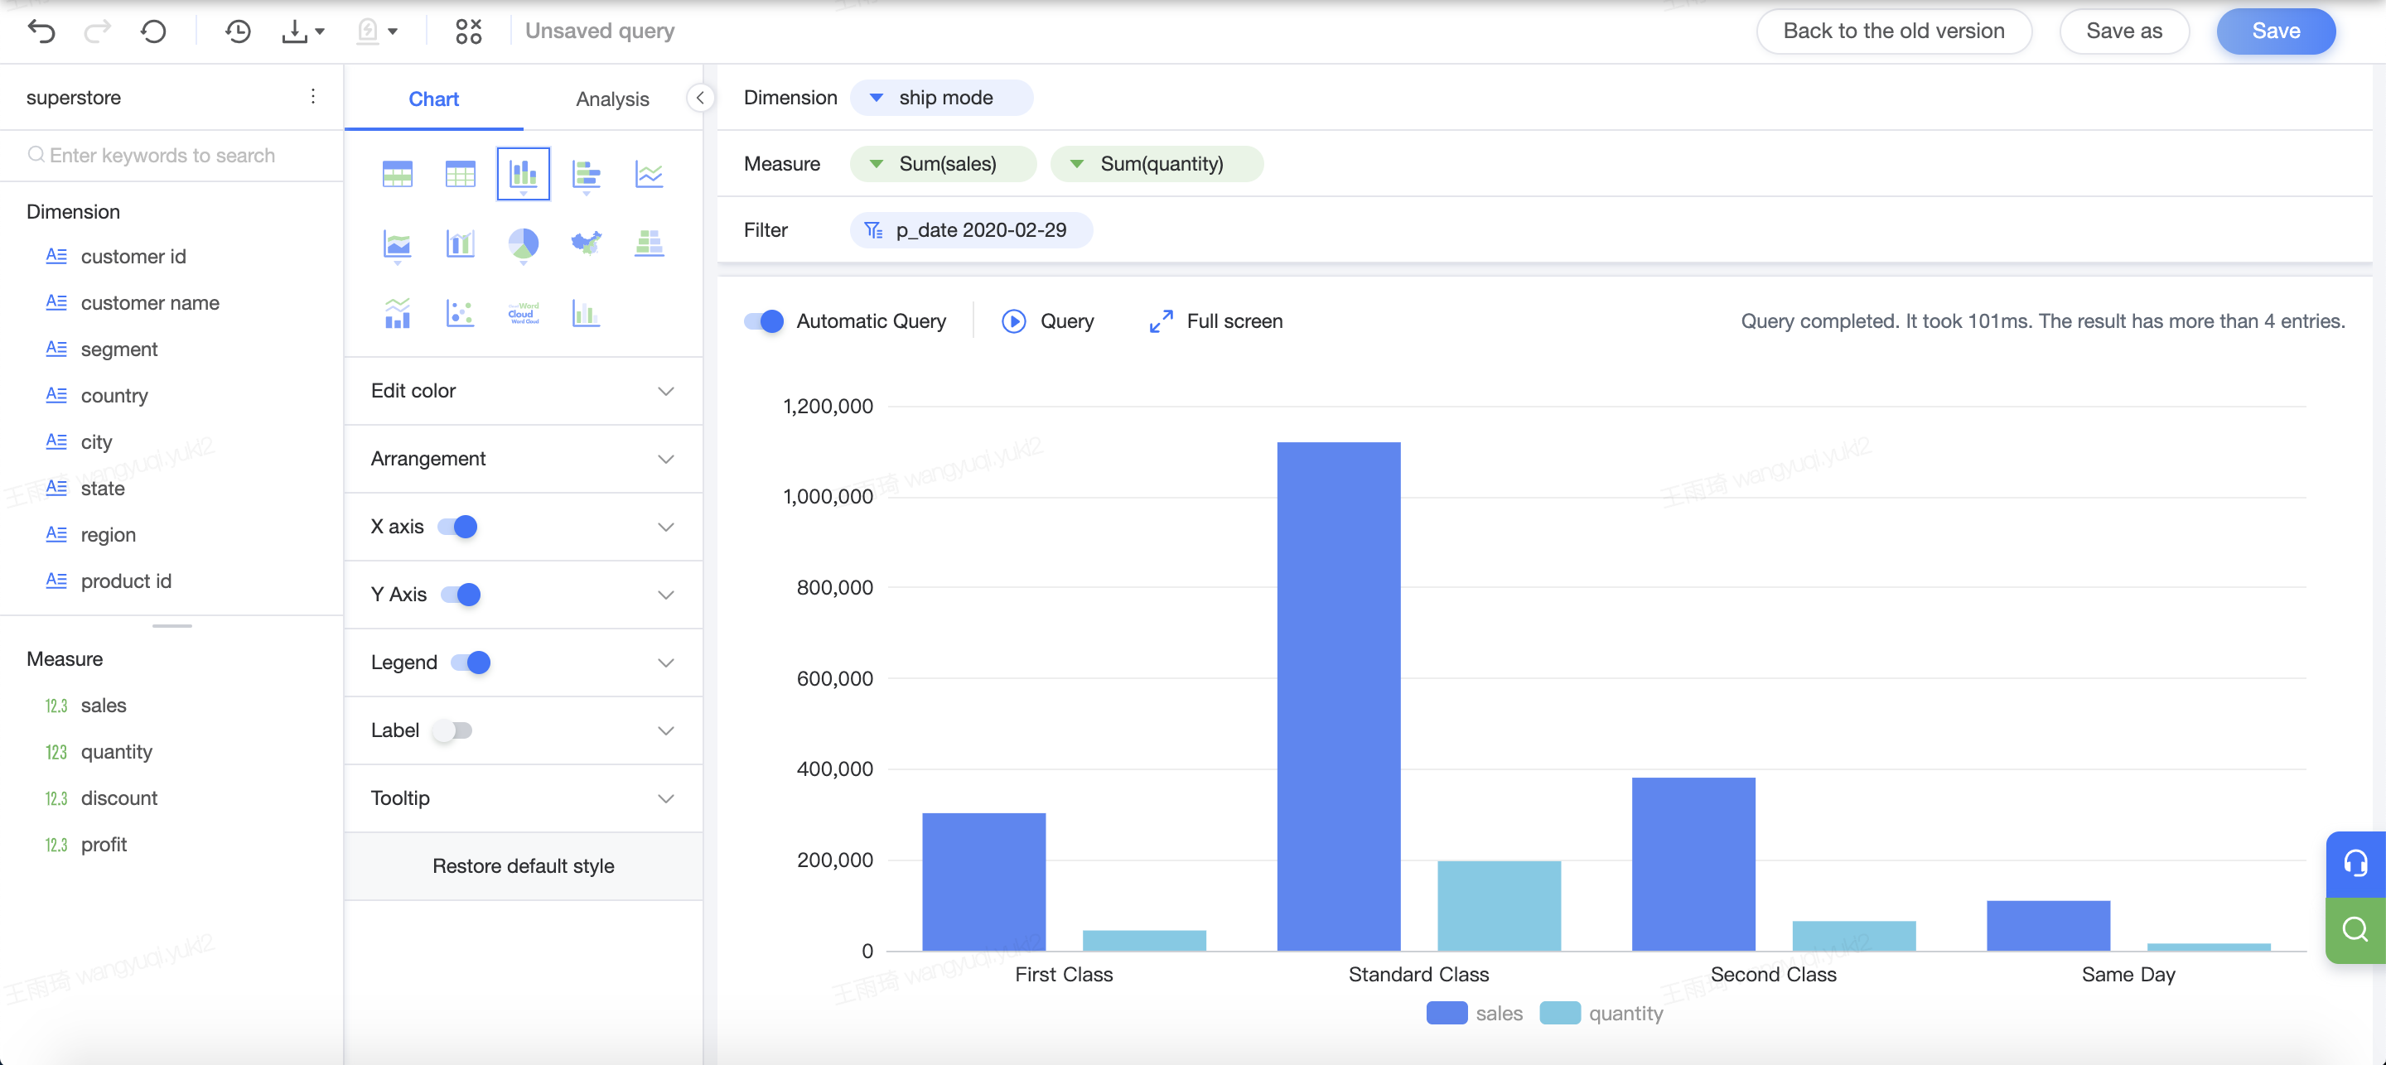
Task: Select the combined line and bar chart
Action: 398,313
